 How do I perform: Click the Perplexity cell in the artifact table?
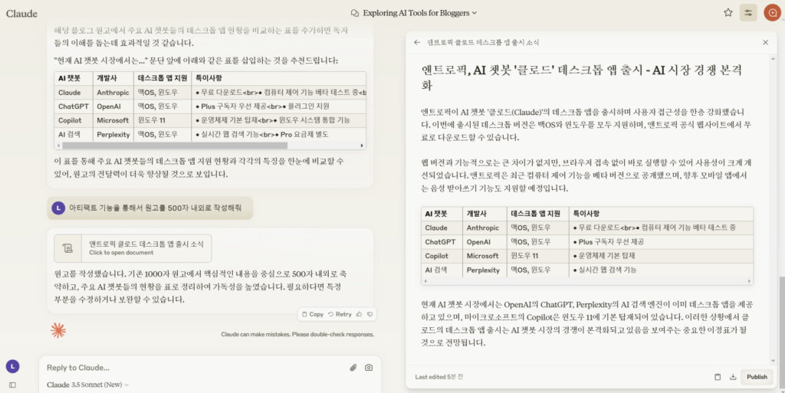tap(484, 270)
